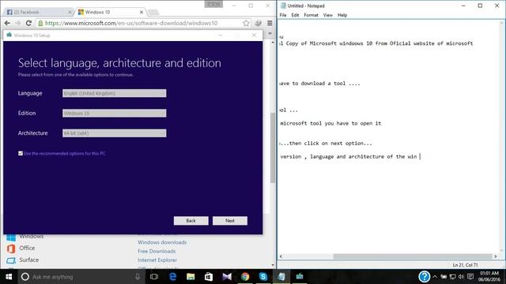The height and width of the screenshot is (284, 506).
Task: Show hidden system tray icons
Action: tap(435, 277)
